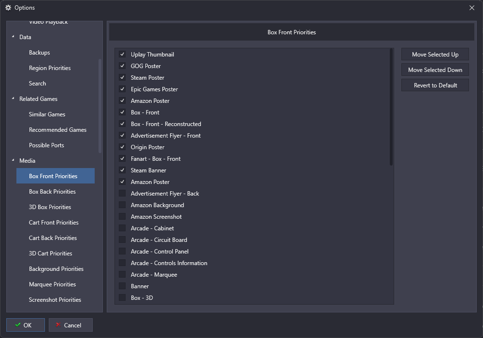Click the Options gear icon in title bar

8,8
